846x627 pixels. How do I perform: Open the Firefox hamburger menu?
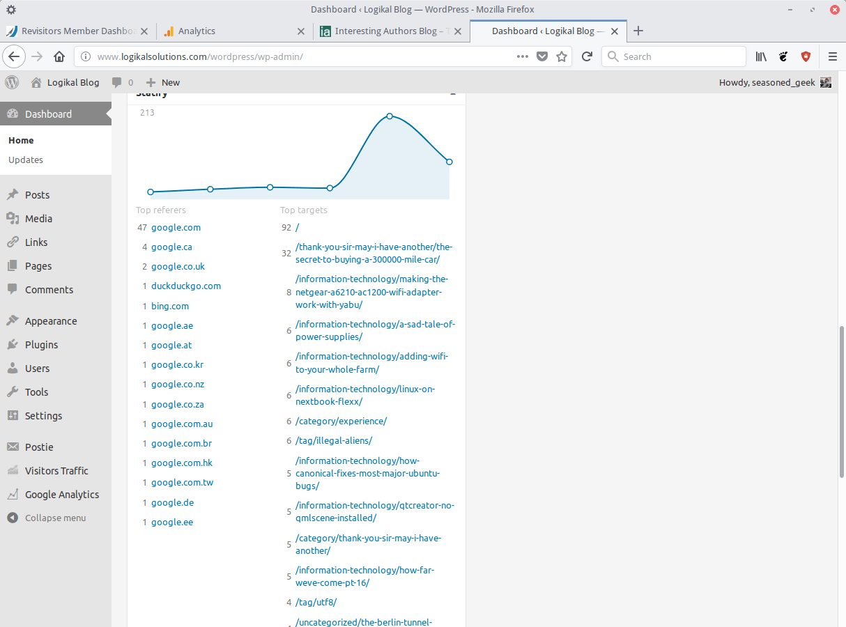(832, 56)
